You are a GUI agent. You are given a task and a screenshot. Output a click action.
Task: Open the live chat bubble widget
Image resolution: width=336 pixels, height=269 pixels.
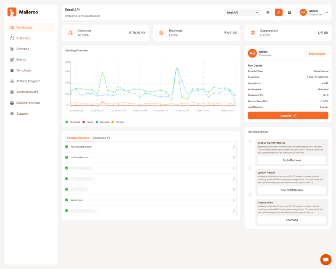(x=325, y=259)
